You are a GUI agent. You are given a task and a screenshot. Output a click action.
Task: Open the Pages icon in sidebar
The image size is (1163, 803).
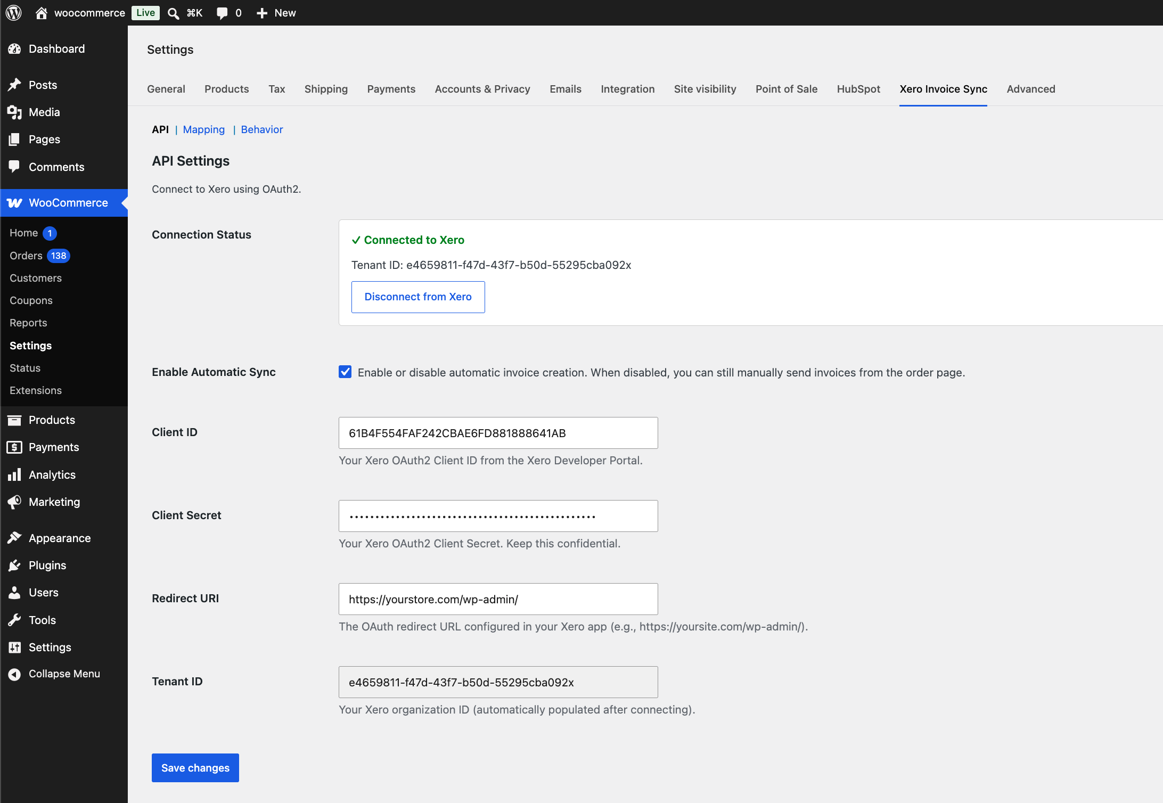(14, 140)
